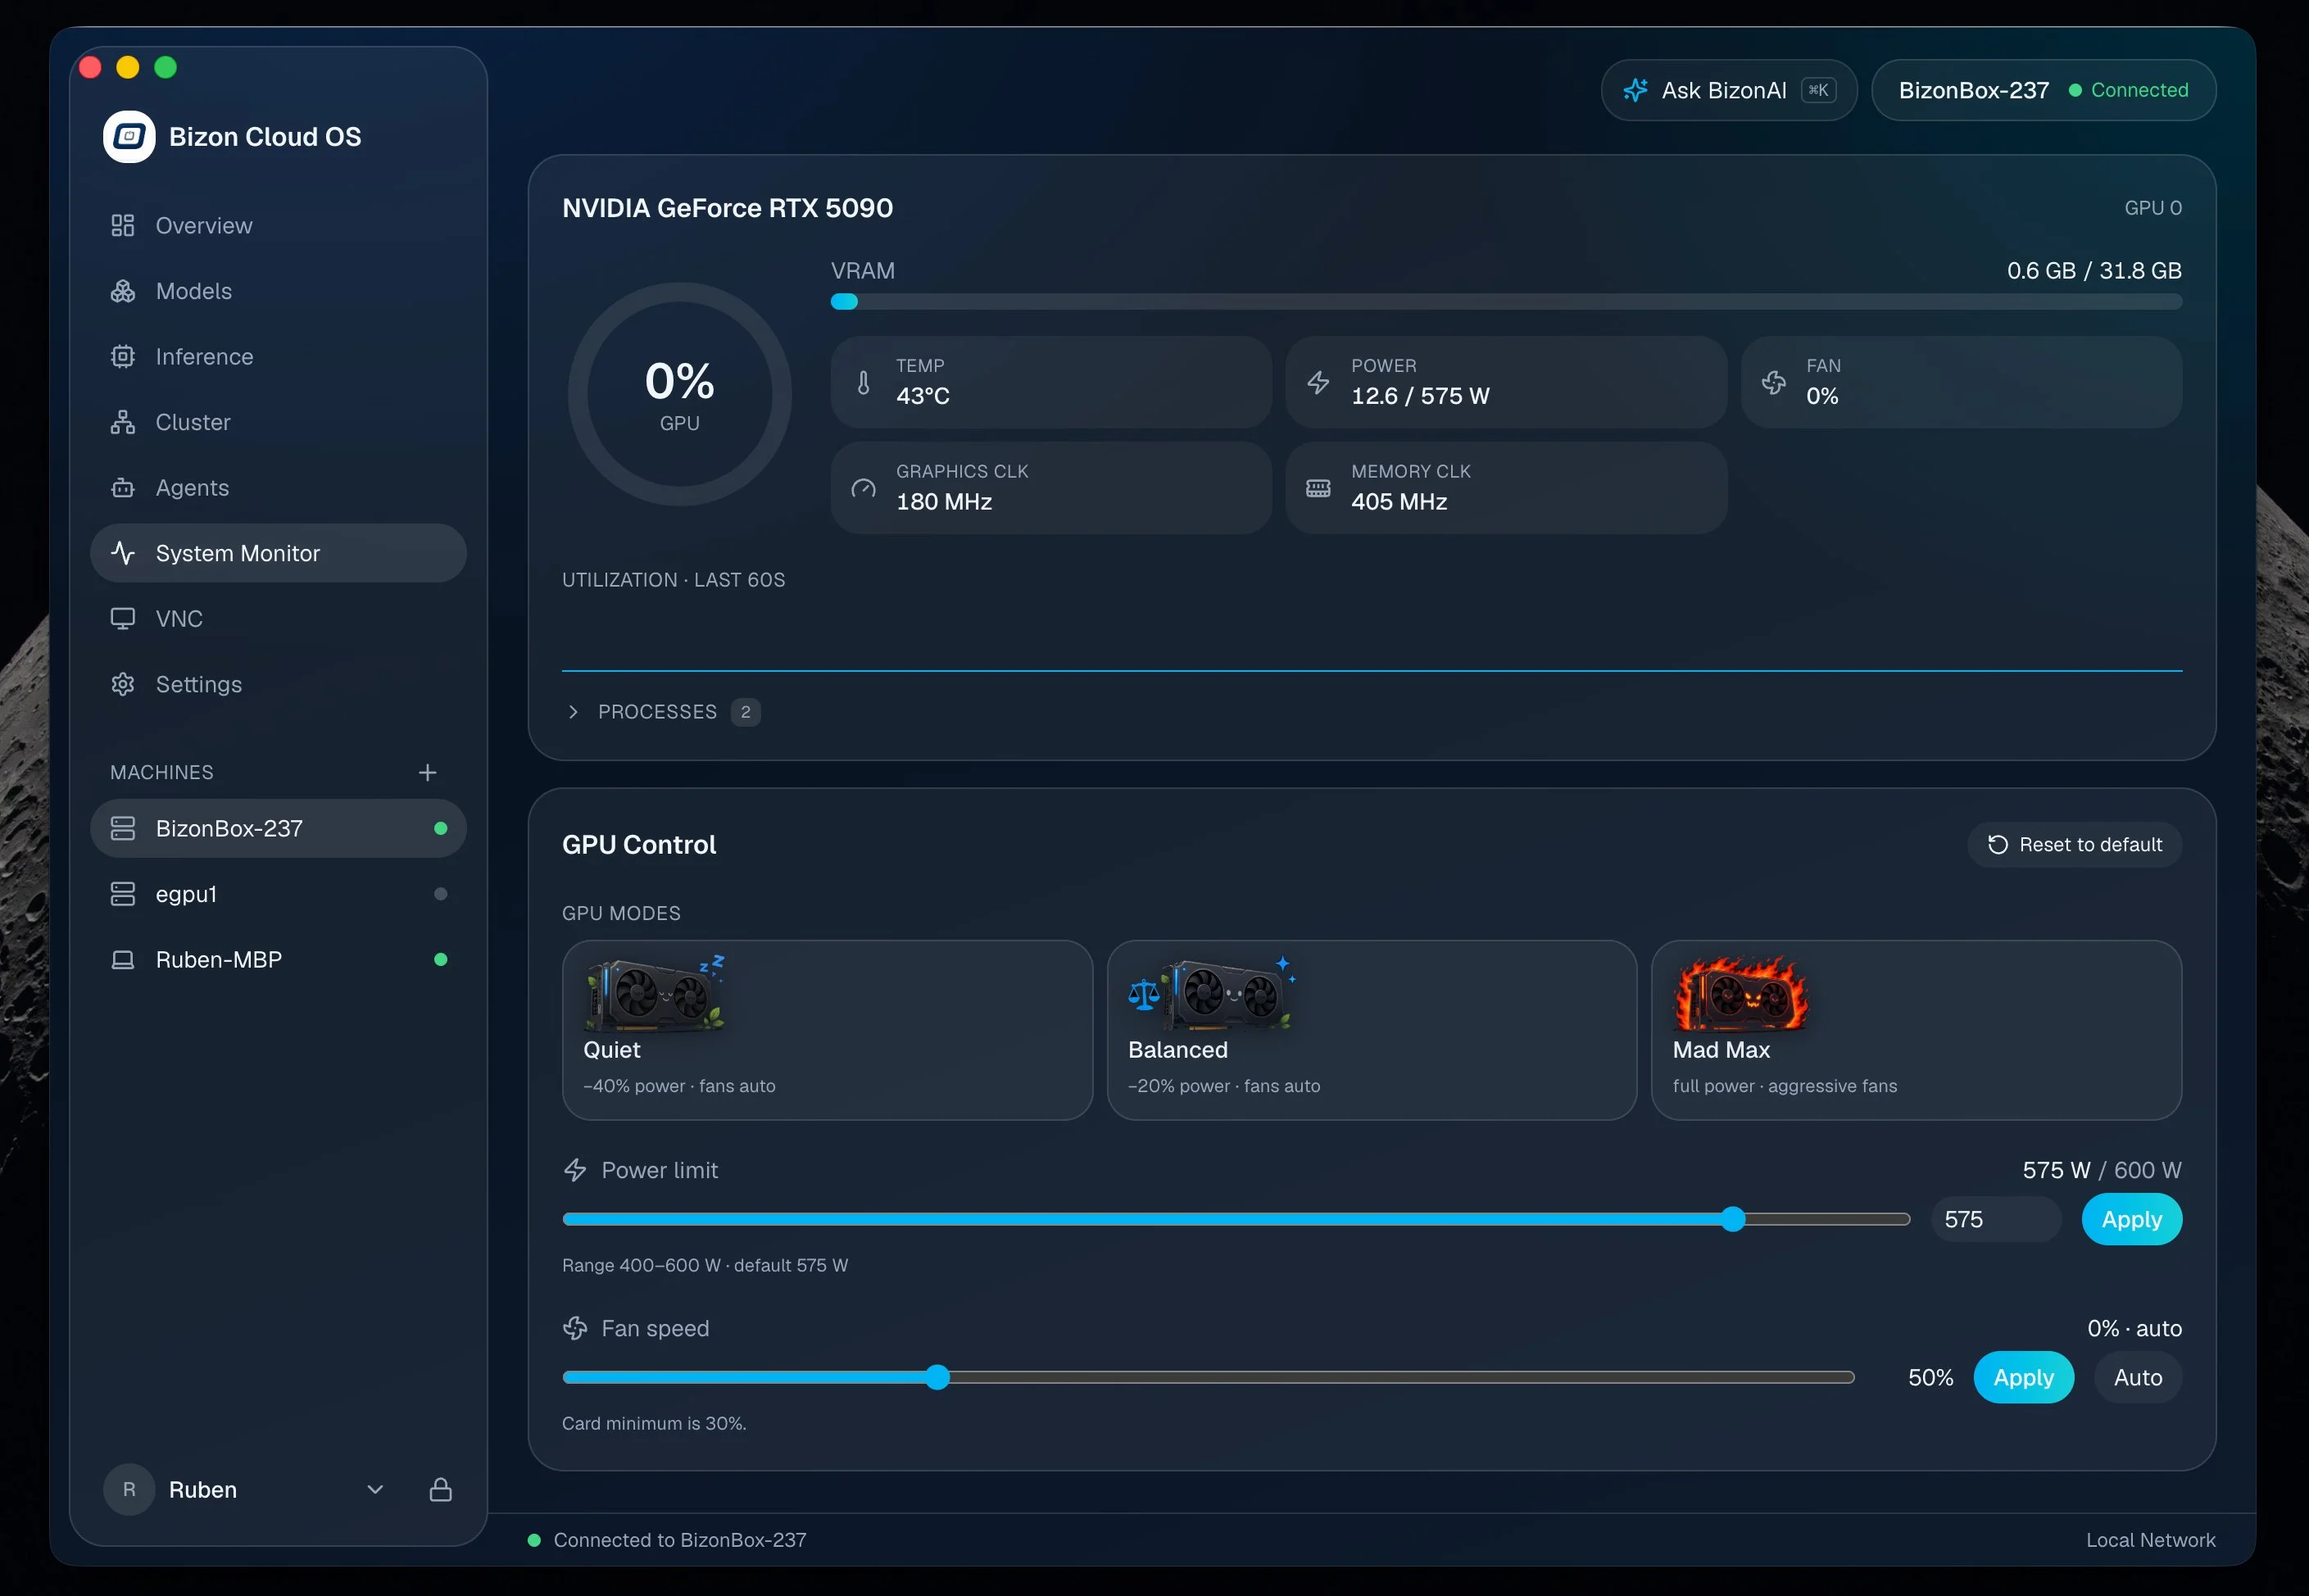
Task: Click the Range 400–600 W hint text
Action: coord(705,1265)
